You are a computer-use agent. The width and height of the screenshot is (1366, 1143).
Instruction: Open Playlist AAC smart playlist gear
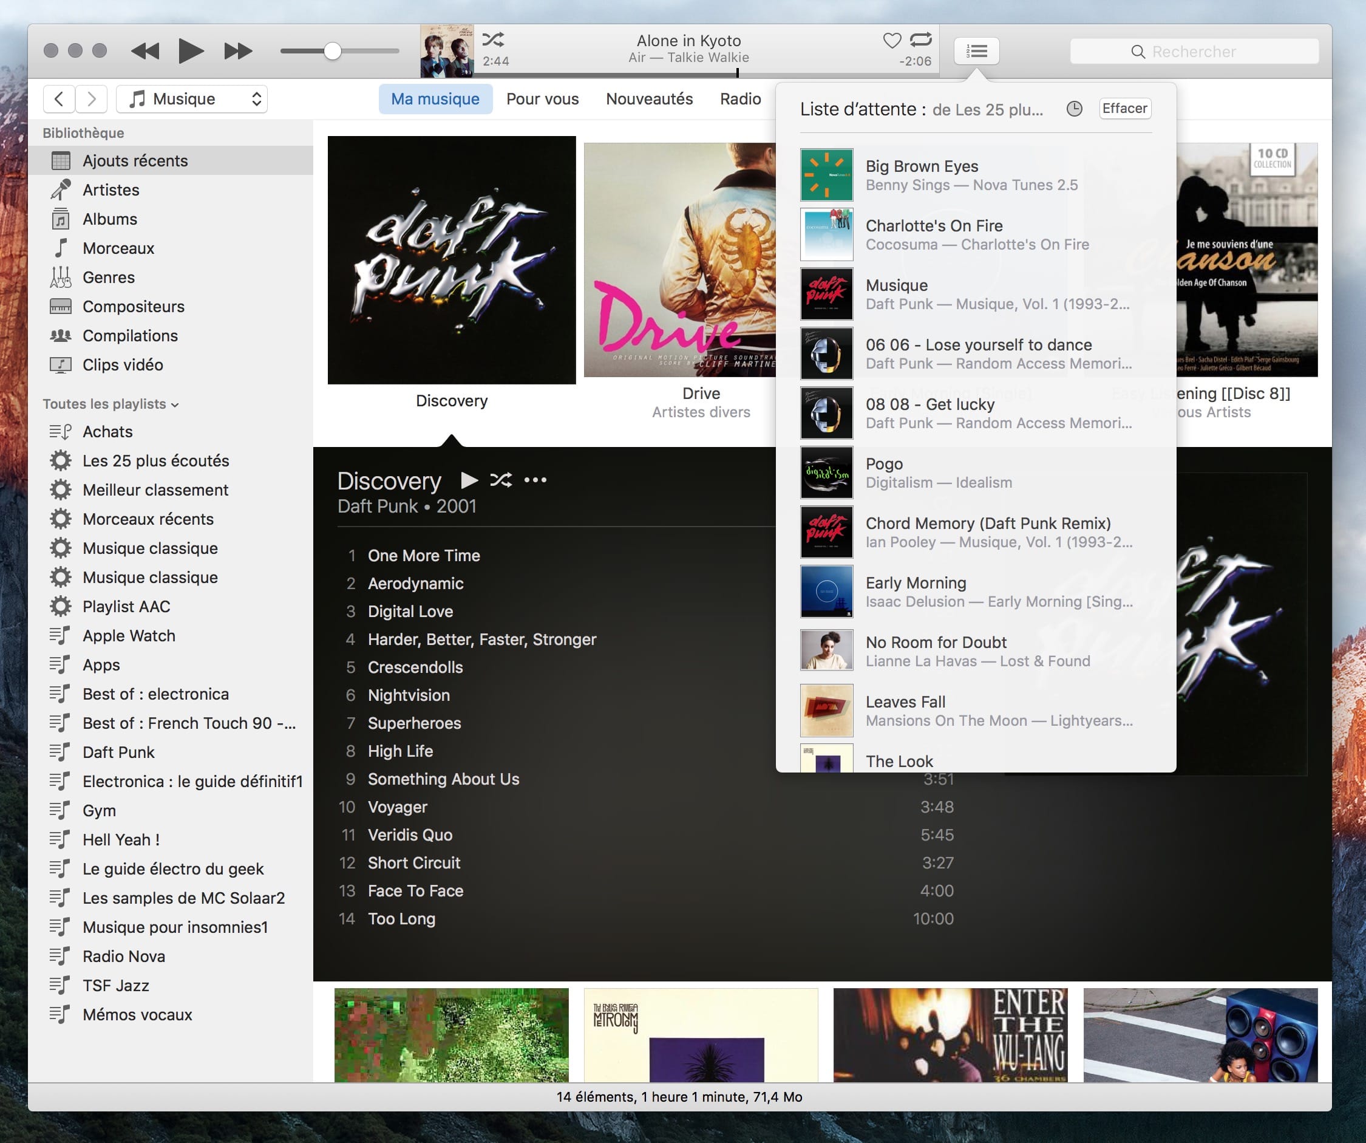[x=61, y=606]
